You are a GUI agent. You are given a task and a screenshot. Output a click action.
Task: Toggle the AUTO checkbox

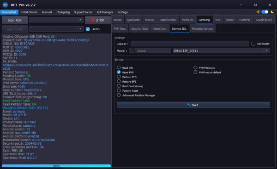88,29
